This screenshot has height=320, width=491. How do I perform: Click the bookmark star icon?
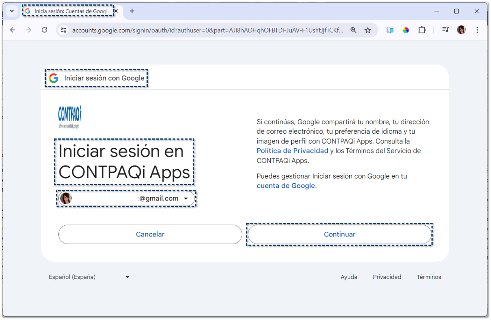point(368,30)
